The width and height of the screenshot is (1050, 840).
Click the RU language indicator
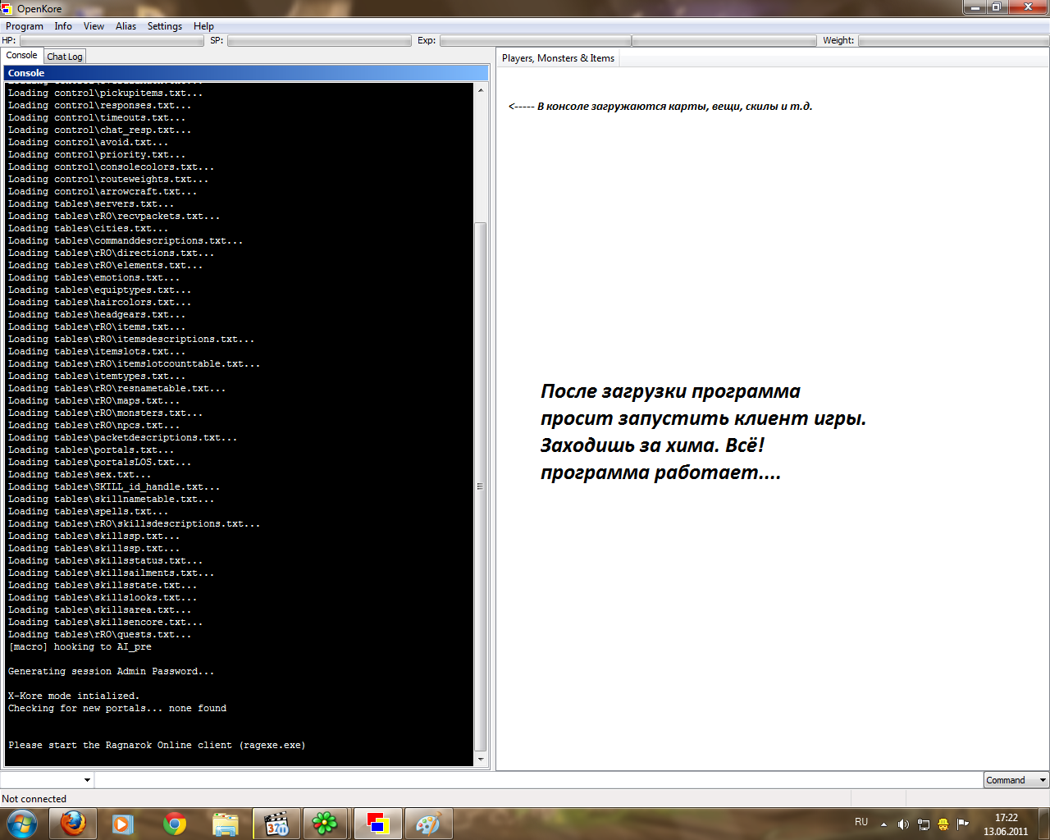click(x=861, y=822)
